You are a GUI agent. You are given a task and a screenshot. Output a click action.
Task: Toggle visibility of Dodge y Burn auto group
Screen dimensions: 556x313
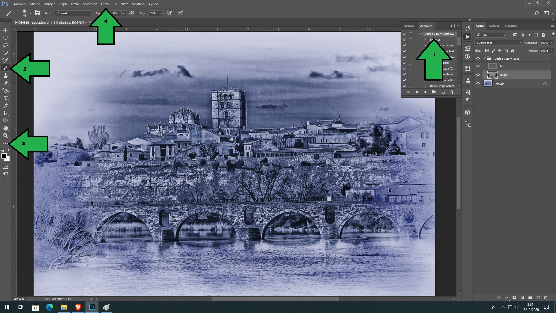click(478, 59)
